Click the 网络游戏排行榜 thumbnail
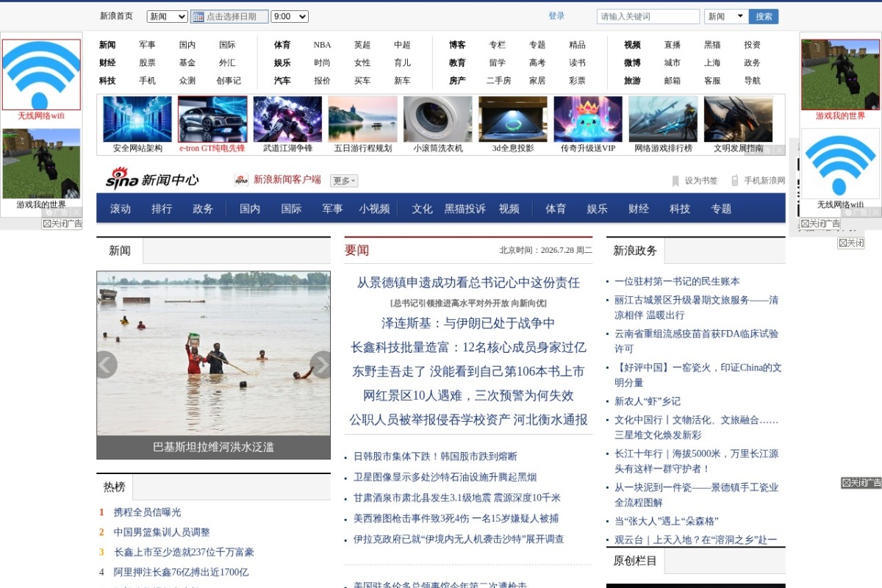 [663, 119]
